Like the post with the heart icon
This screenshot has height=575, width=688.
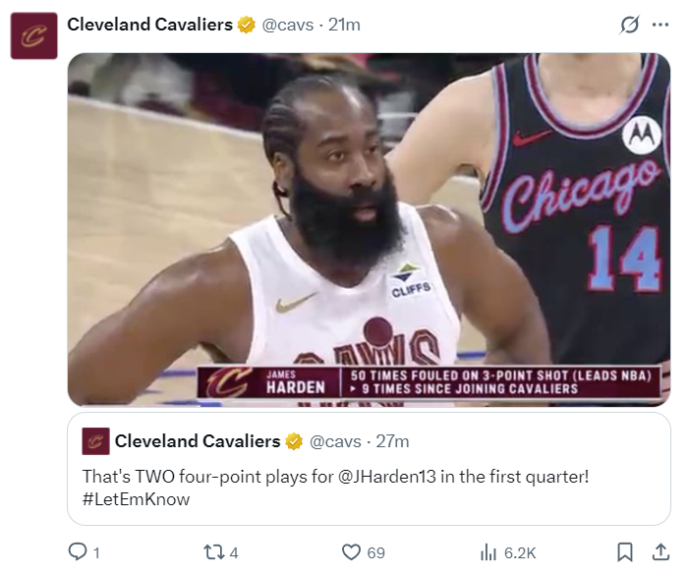point(351,552)
